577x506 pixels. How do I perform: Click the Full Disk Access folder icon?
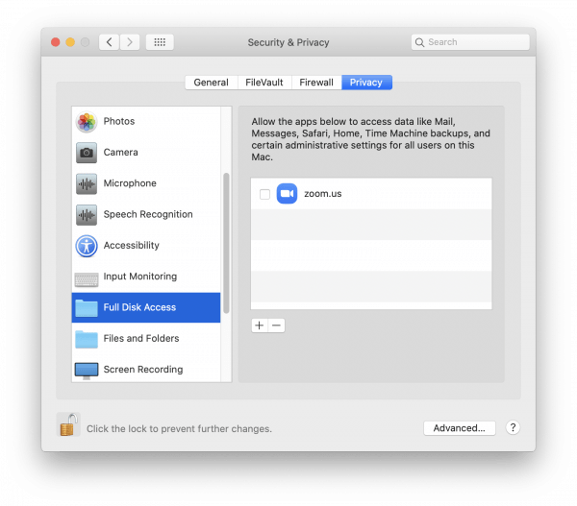87,307
